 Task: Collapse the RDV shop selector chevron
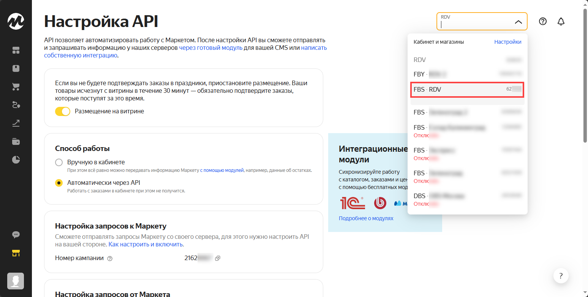(x=518, y=22)
